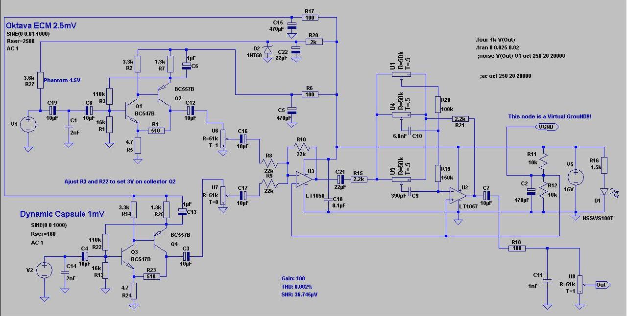
Task: Click the 'THD: 0.002%' text
Action: [x=297, y=287]
